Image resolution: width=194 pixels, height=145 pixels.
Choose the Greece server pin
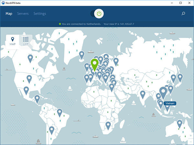coord(105,79)
